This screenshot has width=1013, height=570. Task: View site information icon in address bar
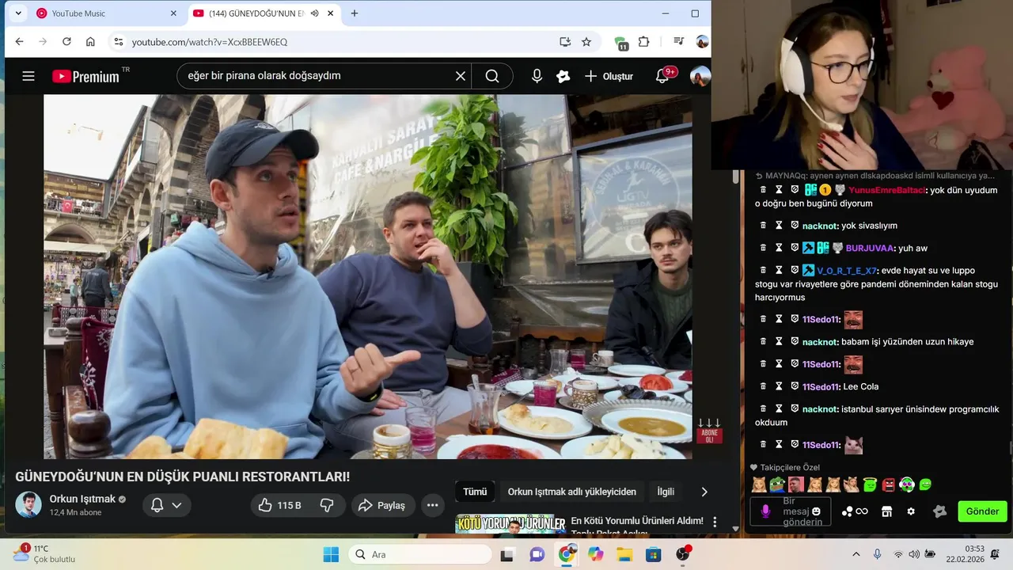pos(118,42)
